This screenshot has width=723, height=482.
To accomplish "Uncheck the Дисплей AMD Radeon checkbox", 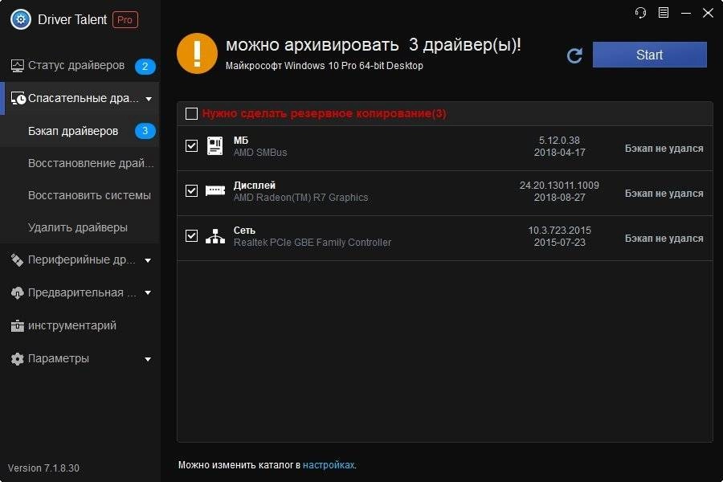I will tap(191, 190).
